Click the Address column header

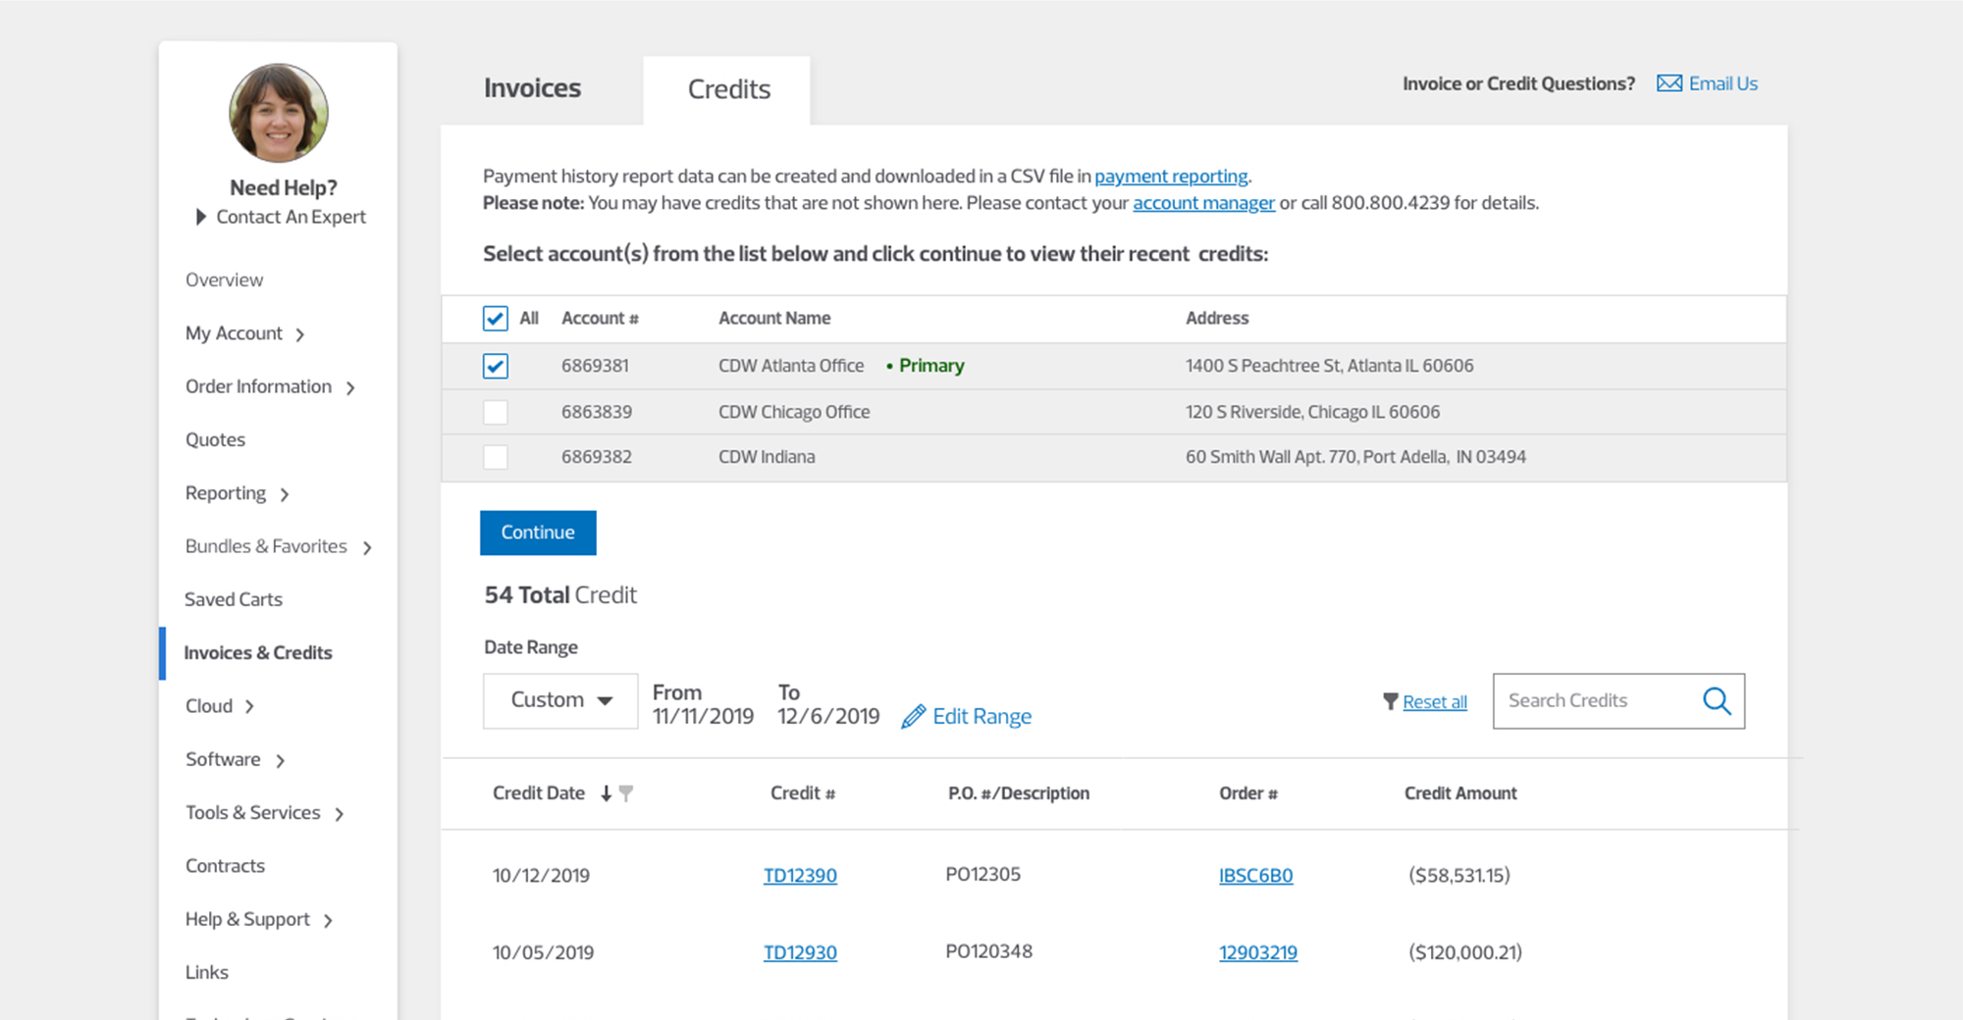coord(1217,318)
